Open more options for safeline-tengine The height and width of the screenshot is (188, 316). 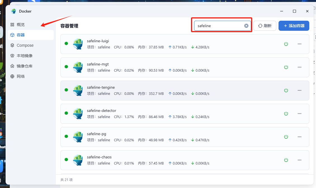click(x=300, y=90)
